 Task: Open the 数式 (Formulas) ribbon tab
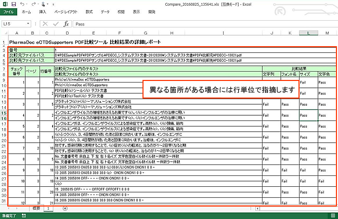pyautogui.click(x=89, y=11)
